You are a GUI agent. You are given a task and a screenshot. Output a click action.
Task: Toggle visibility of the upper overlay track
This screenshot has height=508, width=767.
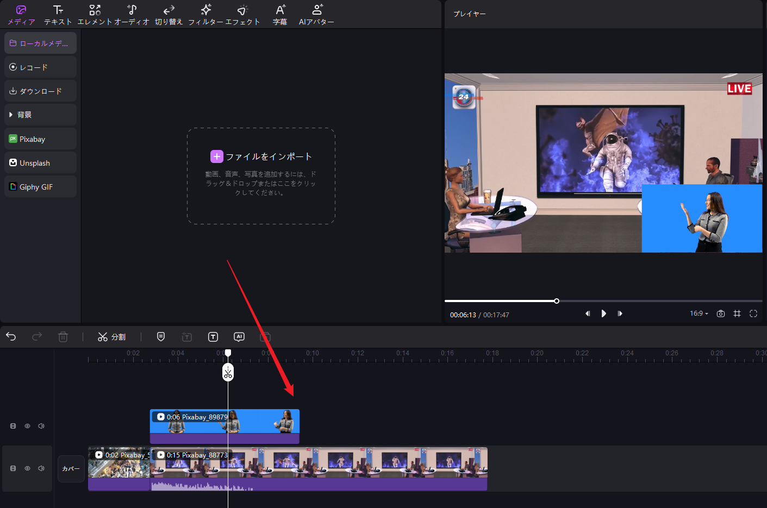27,426
